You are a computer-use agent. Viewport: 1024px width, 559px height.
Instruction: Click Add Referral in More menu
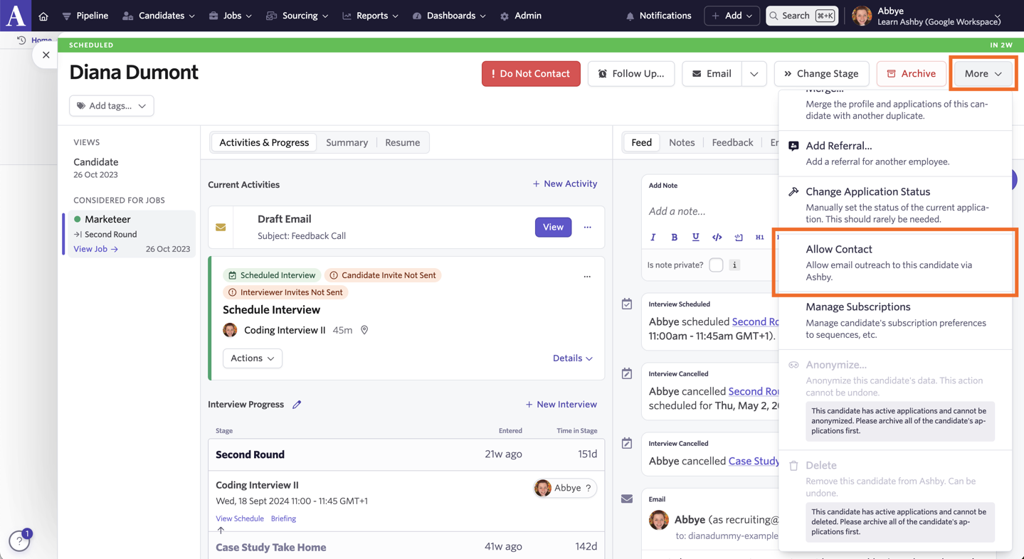click(895, 153)
